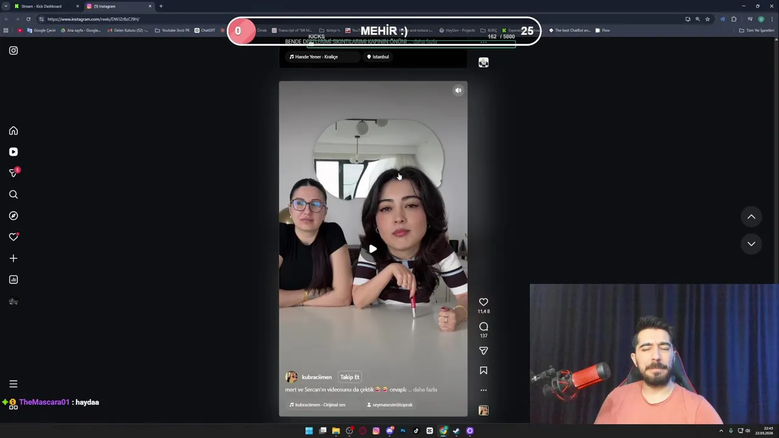This screenshot has height=438, width=779.
Task: Open the dashboard chart icon in sidebar
Action: click(13, 280)
